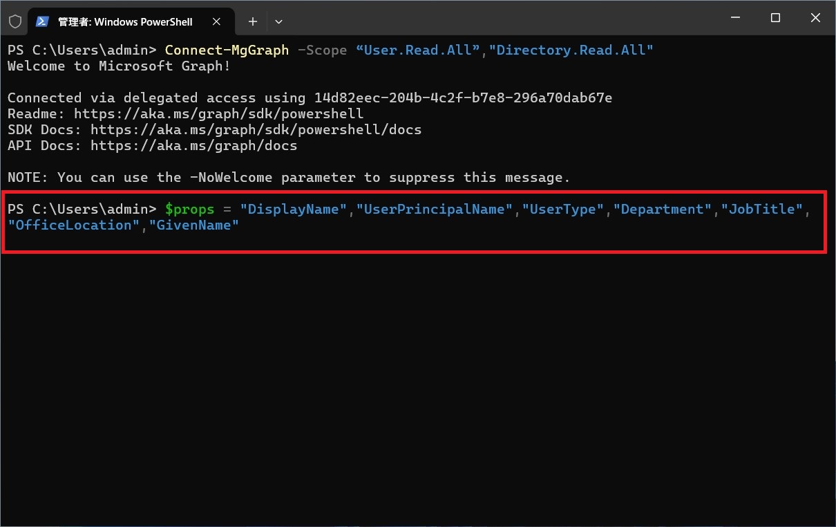Screen dimensions: 836x527
Task: Click the "JobTitle" string
Action: (762, 209)
